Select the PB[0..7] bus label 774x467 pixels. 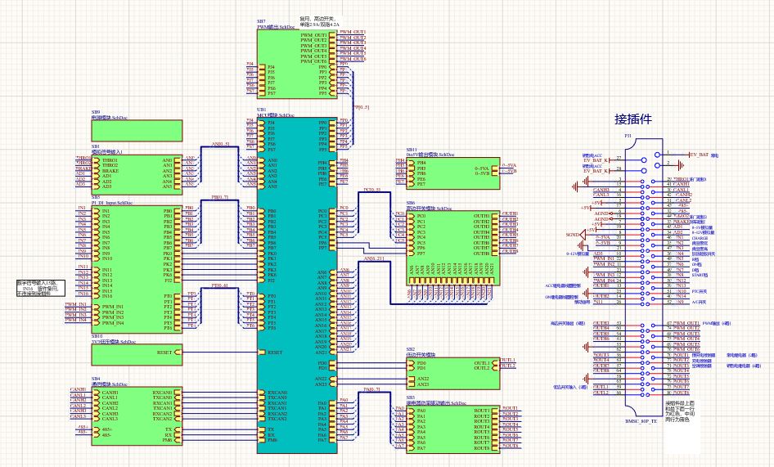[221, 197]
